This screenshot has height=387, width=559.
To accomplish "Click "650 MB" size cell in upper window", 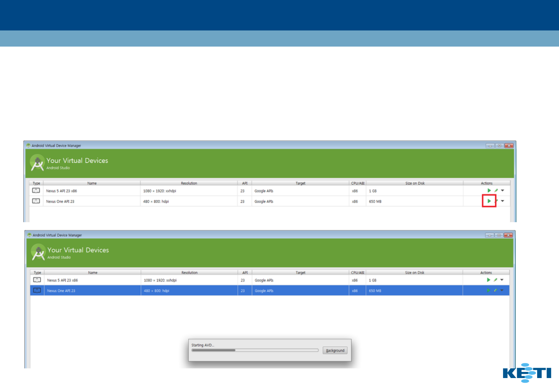I will pos(375,201).
